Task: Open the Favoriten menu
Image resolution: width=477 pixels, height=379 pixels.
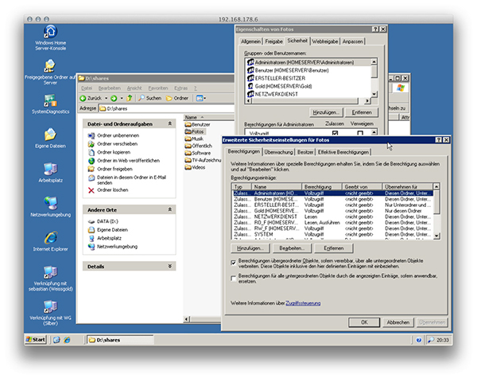Action: (158, 87)
